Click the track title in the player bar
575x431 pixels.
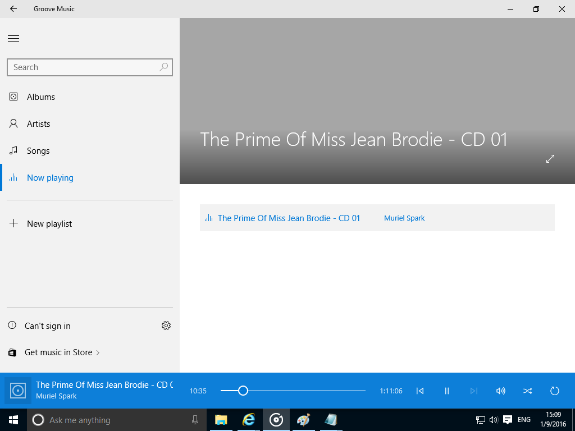104,385
